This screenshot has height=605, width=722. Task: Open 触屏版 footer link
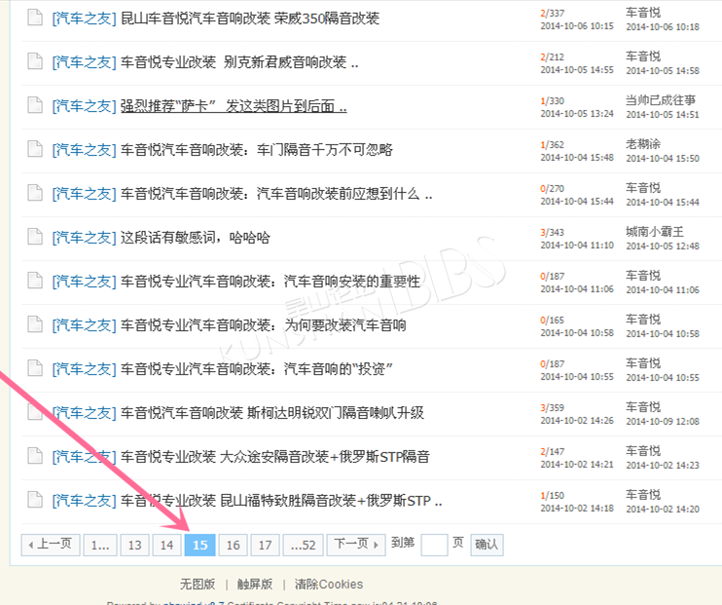255,585
